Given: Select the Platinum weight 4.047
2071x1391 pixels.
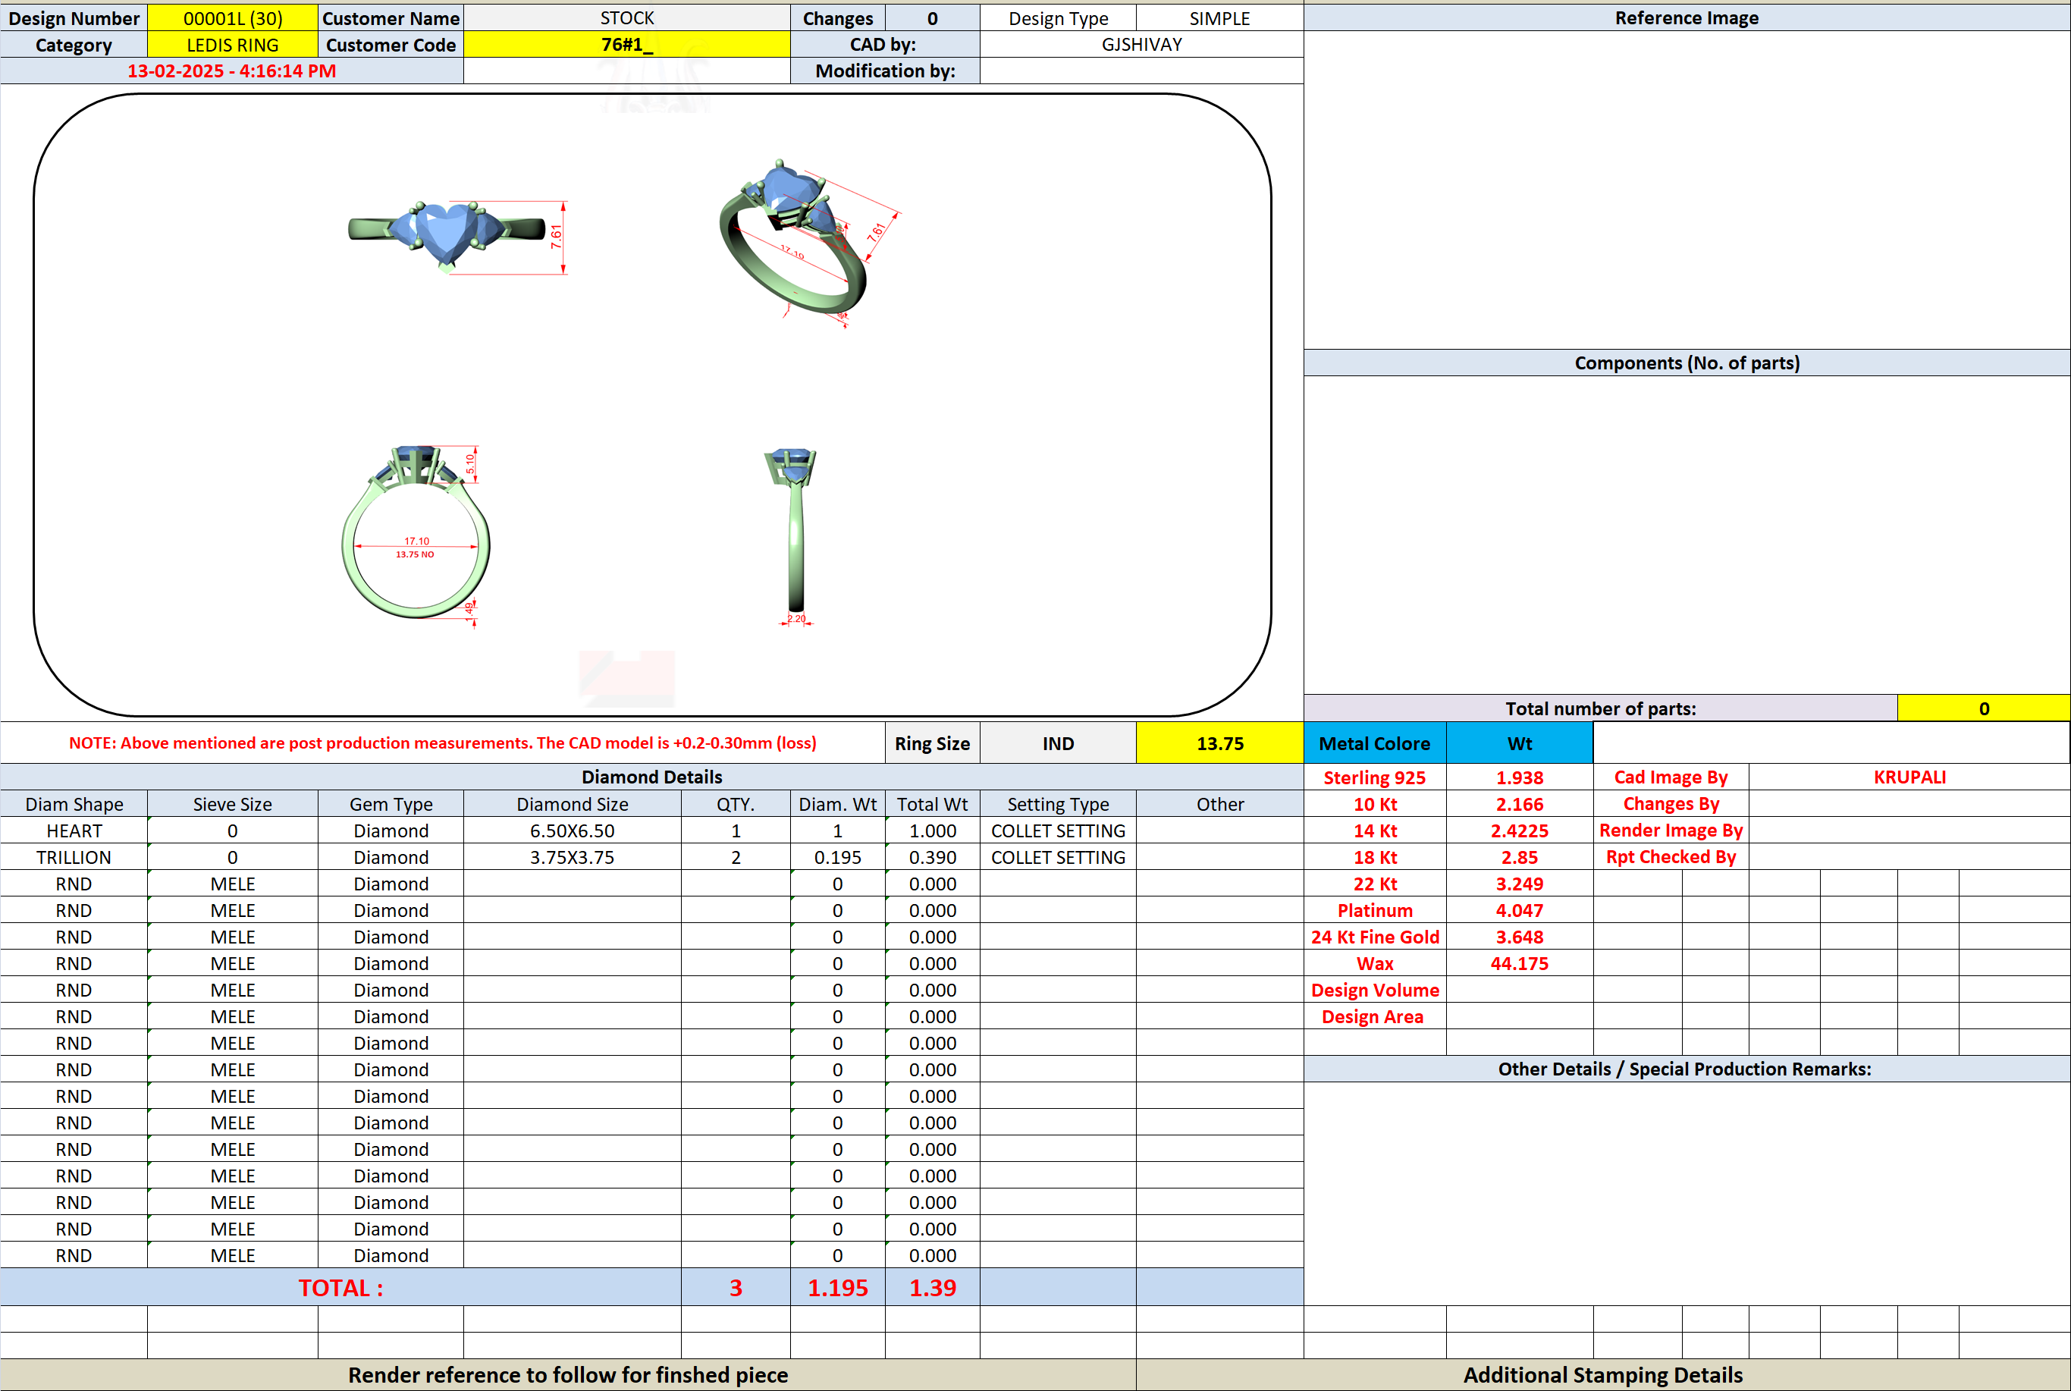Looking at the screenshot, I should [1520, 910].
